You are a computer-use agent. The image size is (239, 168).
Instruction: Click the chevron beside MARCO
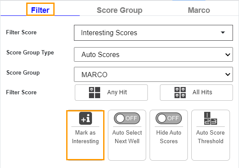(228, 74)
